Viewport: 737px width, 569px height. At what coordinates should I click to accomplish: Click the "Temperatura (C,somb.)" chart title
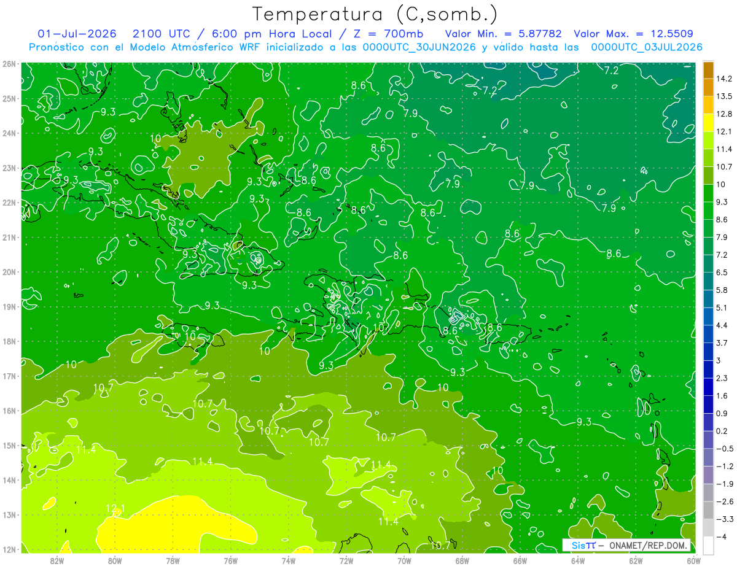tap(375, 14)
